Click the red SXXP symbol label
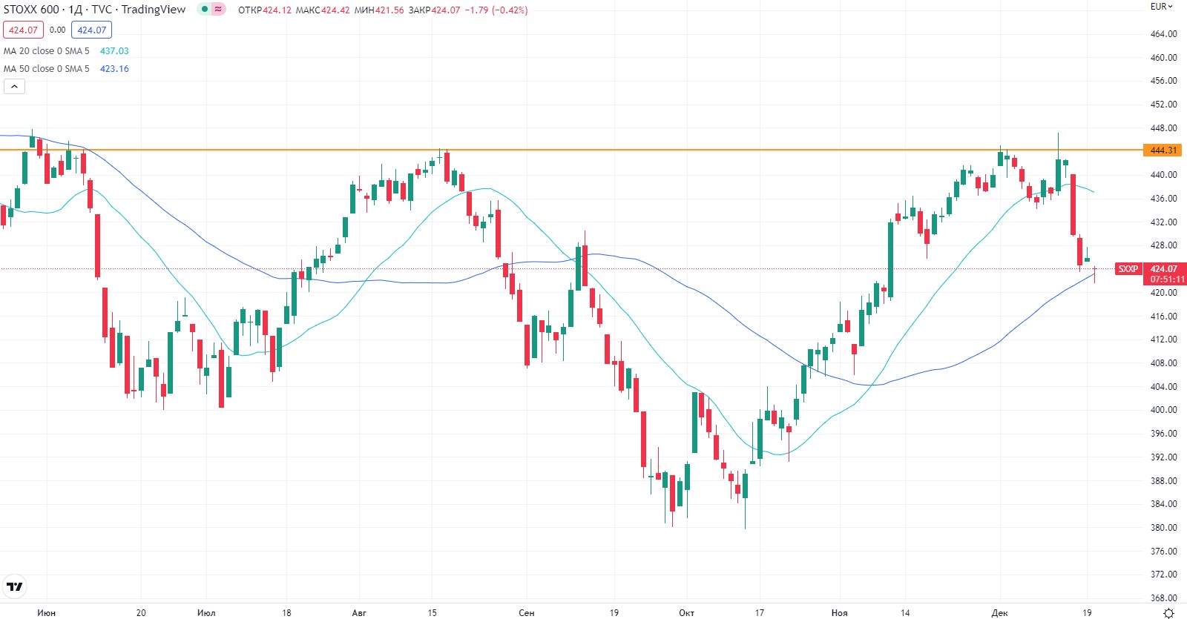 pos(1128,269)
